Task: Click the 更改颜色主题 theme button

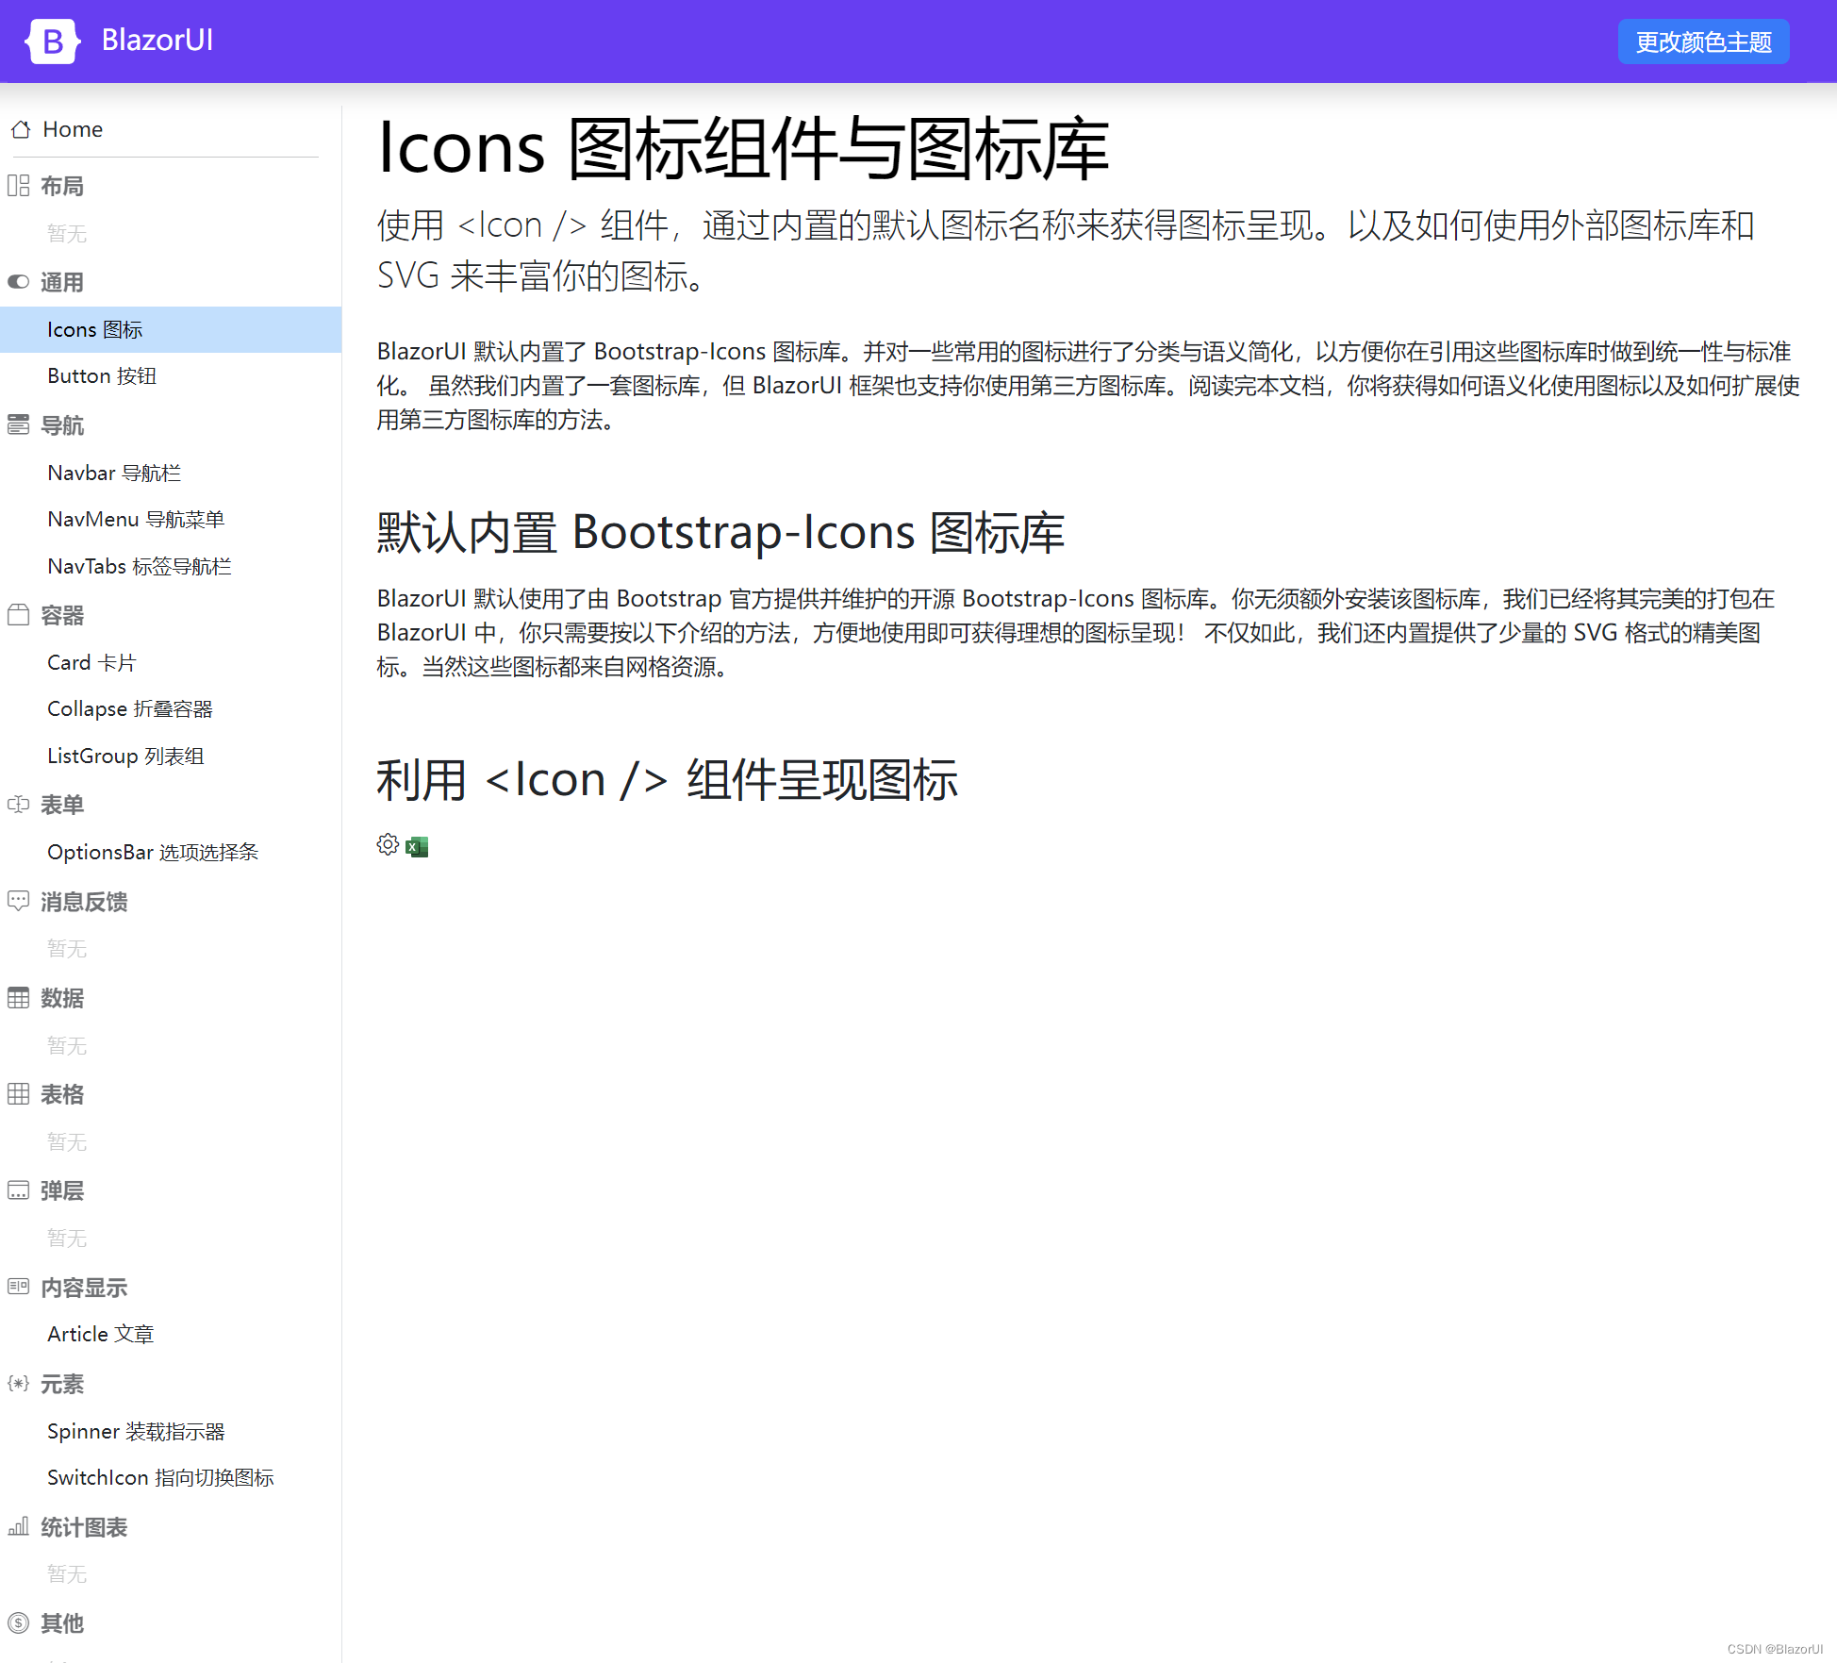Action: pyautogui.click(x=1703, y=41)
